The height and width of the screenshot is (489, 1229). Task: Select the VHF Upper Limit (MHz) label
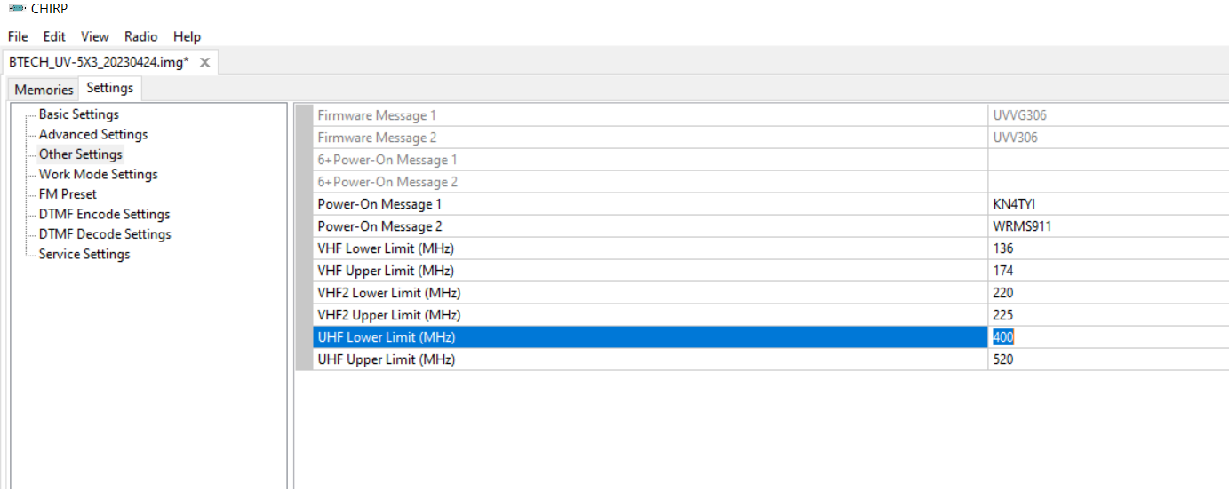point(386,271)
